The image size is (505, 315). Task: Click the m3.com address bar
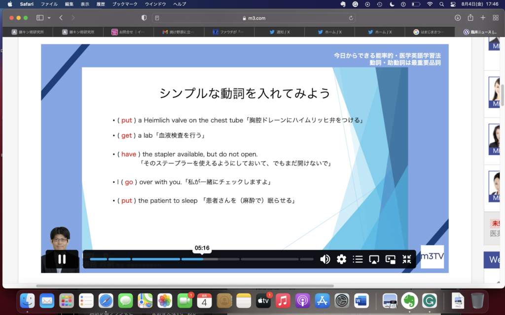click(x=254, y=18)
